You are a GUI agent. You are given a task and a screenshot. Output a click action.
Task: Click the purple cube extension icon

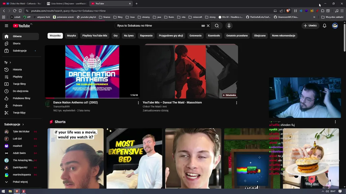pyautogui.click(x=306, y=11)
